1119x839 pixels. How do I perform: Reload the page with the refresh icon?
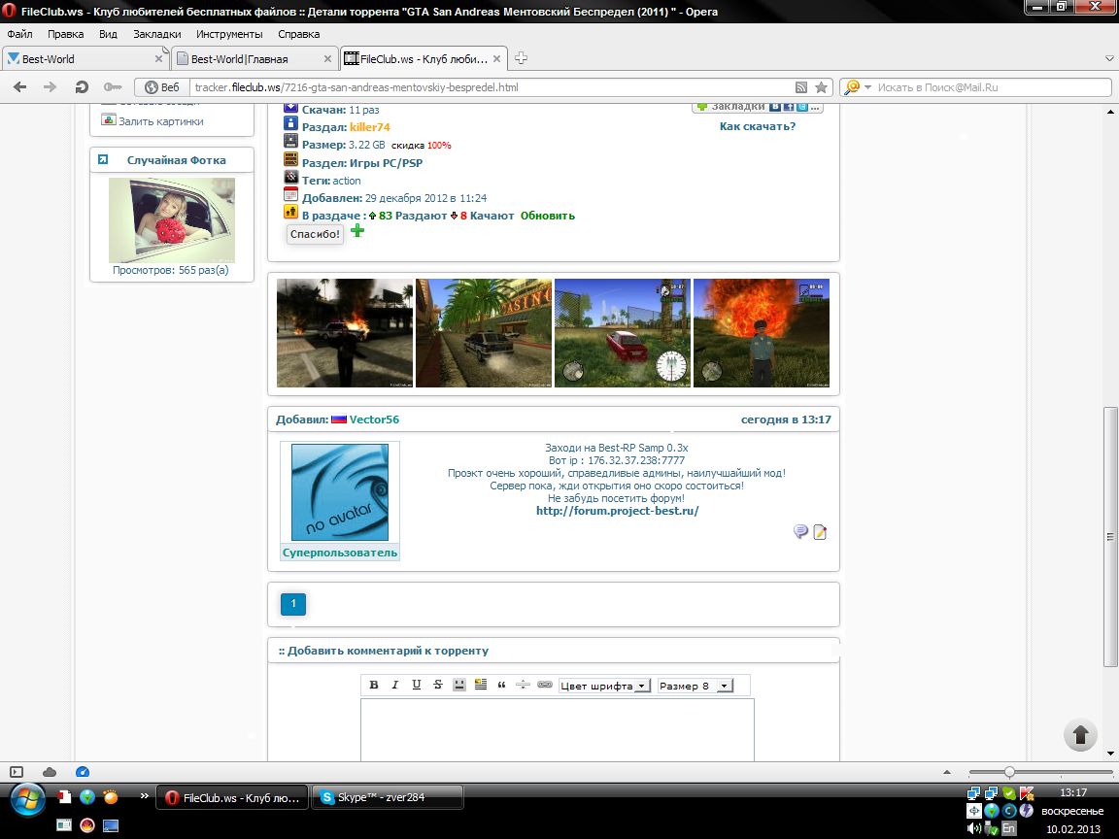[82, 87]
